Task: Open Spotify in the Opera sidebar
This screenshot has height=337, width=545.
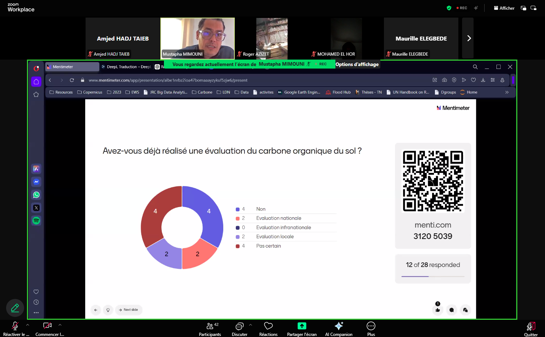Action: (36, 221)
